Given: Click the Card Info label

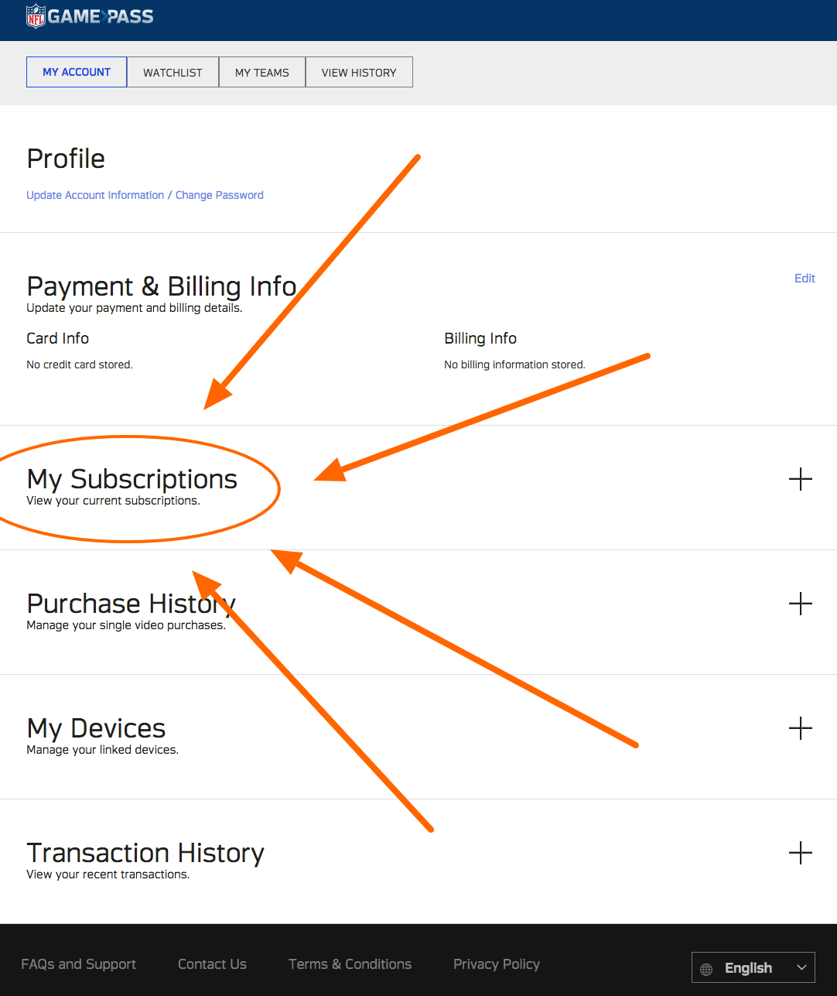Looking at the screenshot, I should (x=57, y=338).
